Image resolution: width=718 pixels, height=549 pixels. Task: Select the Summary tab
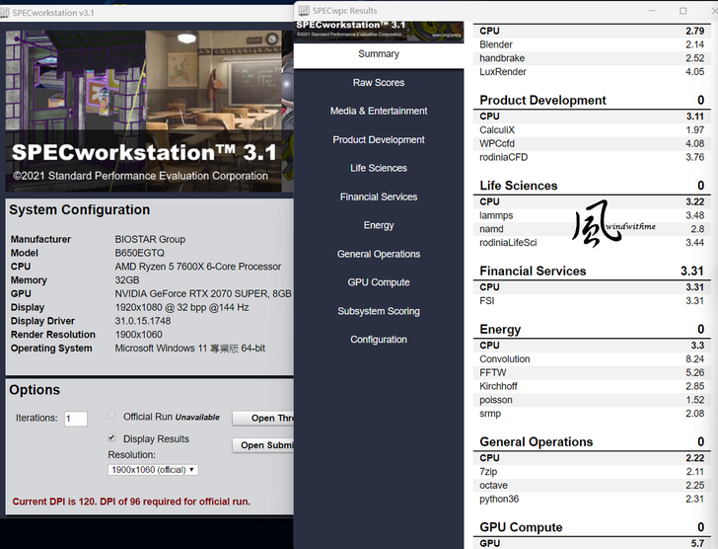click(x=379, y=54)
